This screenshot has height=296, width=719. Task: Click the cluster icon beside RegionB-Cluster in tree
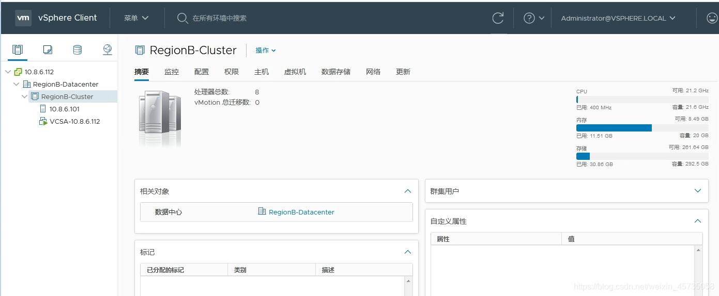click(35, 96)
